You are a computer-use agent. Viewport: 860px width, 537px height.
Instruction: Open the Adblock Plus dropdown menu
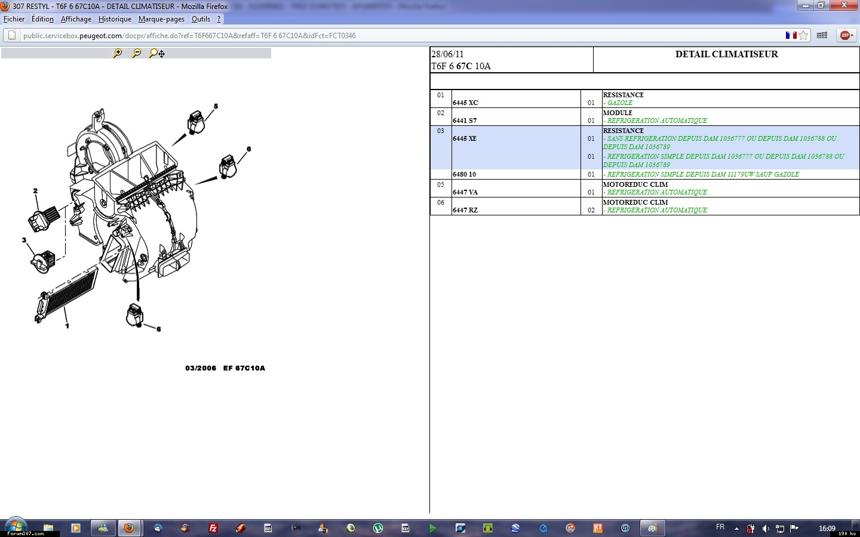pyautogui.click(x=846, y=35)
